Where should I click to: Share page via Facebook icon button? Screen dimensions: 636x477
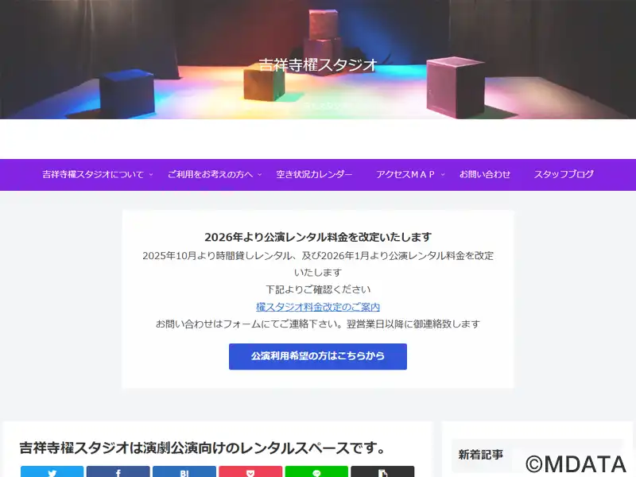pos(118,472)
